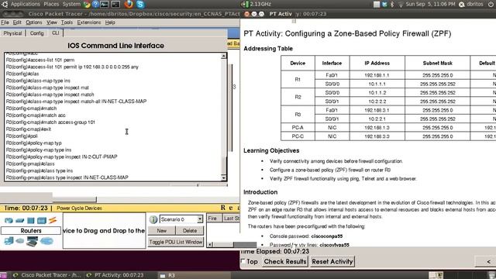Open Chrome from the top panel

tap(87, 5)
